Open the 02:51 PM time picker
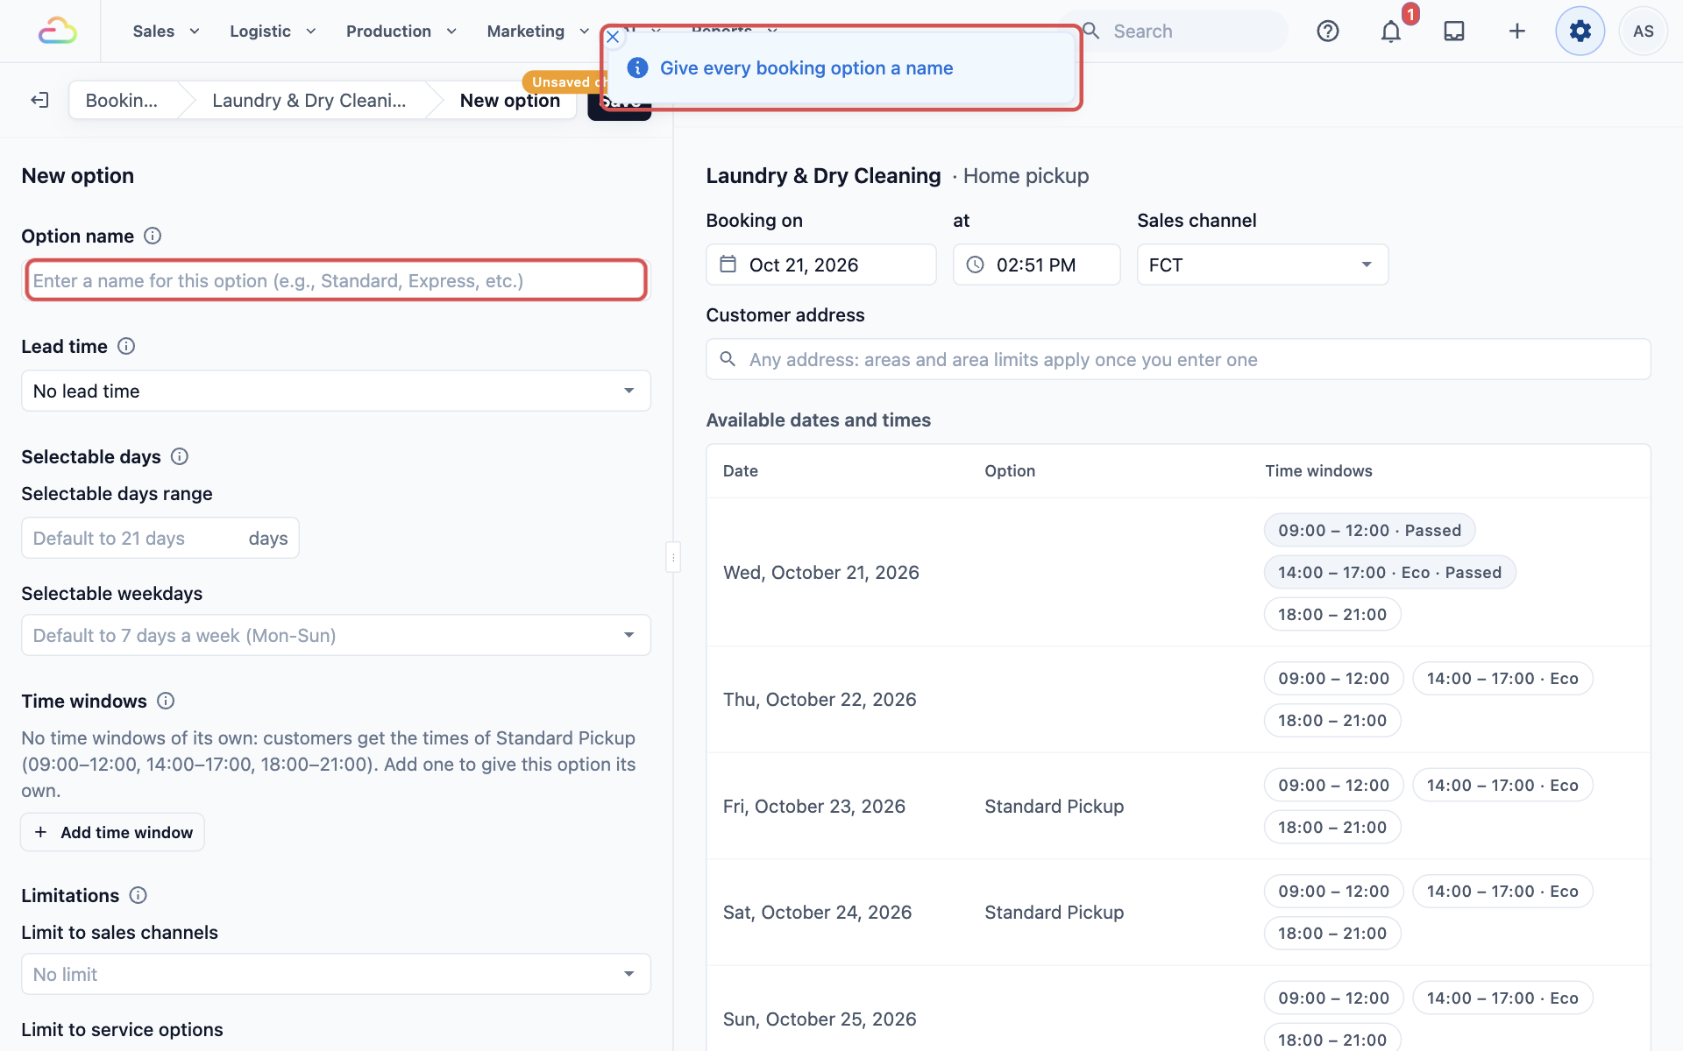 [1037, 265]
